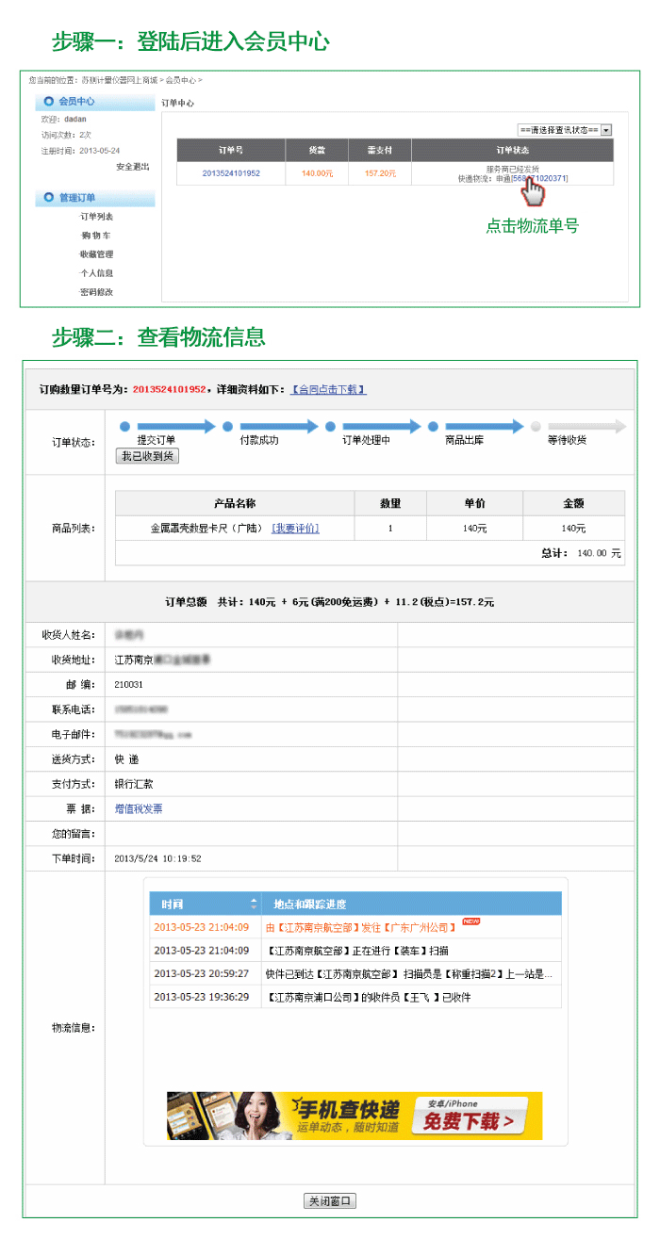This screenshot has height=1239, width=660.
Task: Click the 140.00元 amount in order table
Action: coord(317,173)
